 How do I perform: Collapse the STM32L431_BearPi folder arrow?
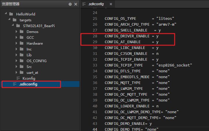tap(13, 25)
